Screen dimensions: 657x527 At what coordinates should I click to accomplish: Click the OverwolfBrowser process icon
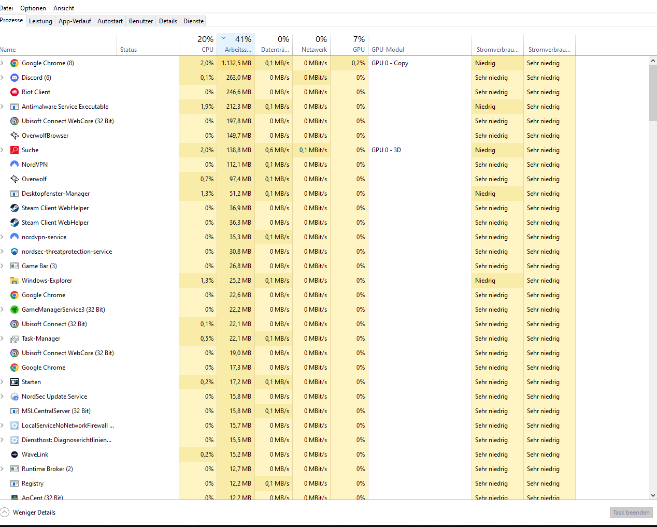click(x=15, y=136)
